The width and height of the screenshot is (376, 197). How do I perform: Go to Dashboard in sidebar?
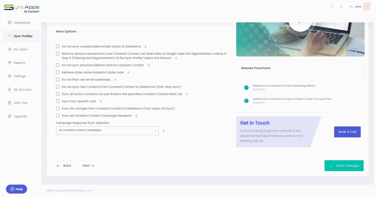pyautogui.click(x=22, y=23)
